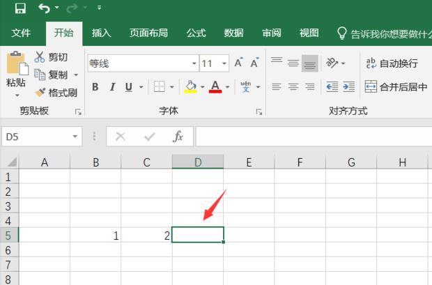
Task: Apply the yellow fill color bucket
Action: tap(190, 87)
